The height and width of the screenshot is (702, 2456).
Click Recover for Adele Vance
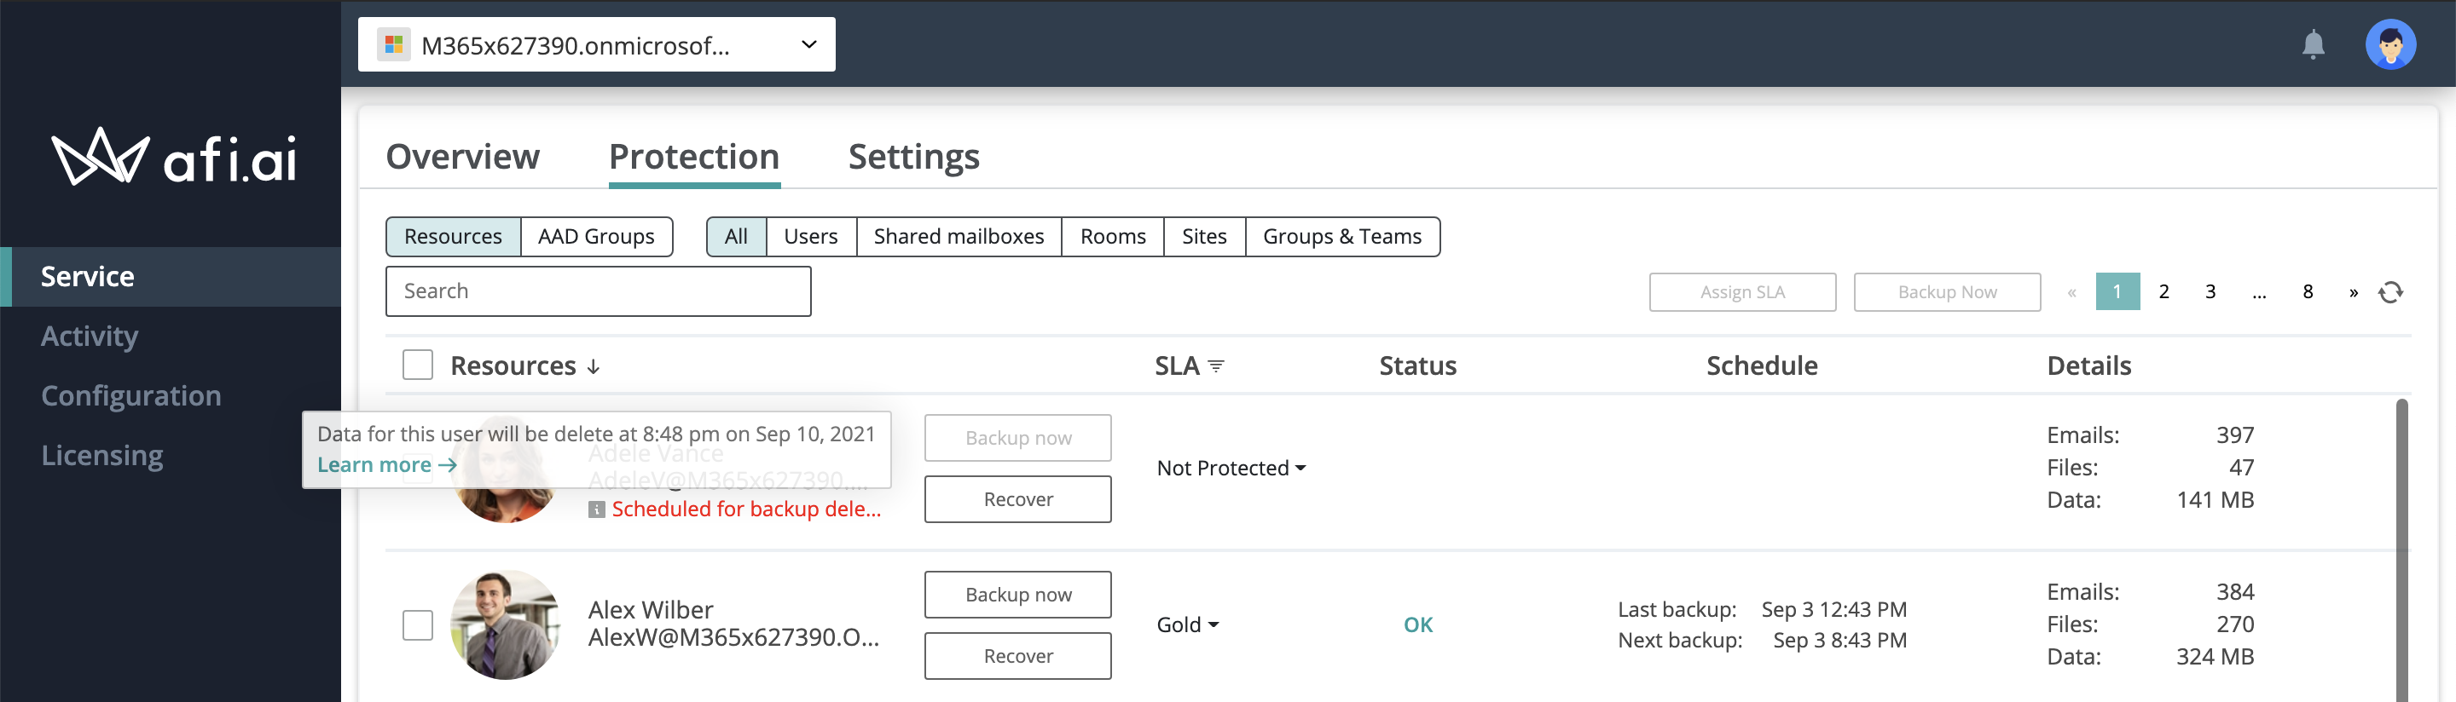[1017, 500]
